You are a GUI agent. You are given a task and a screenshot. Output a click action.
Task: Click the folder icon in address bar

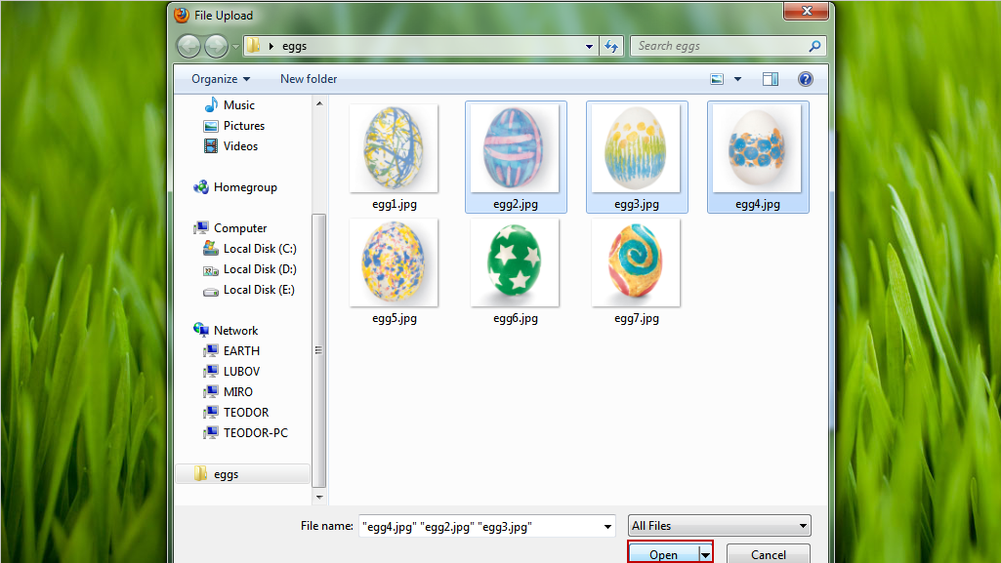click(x=254, y=46)
